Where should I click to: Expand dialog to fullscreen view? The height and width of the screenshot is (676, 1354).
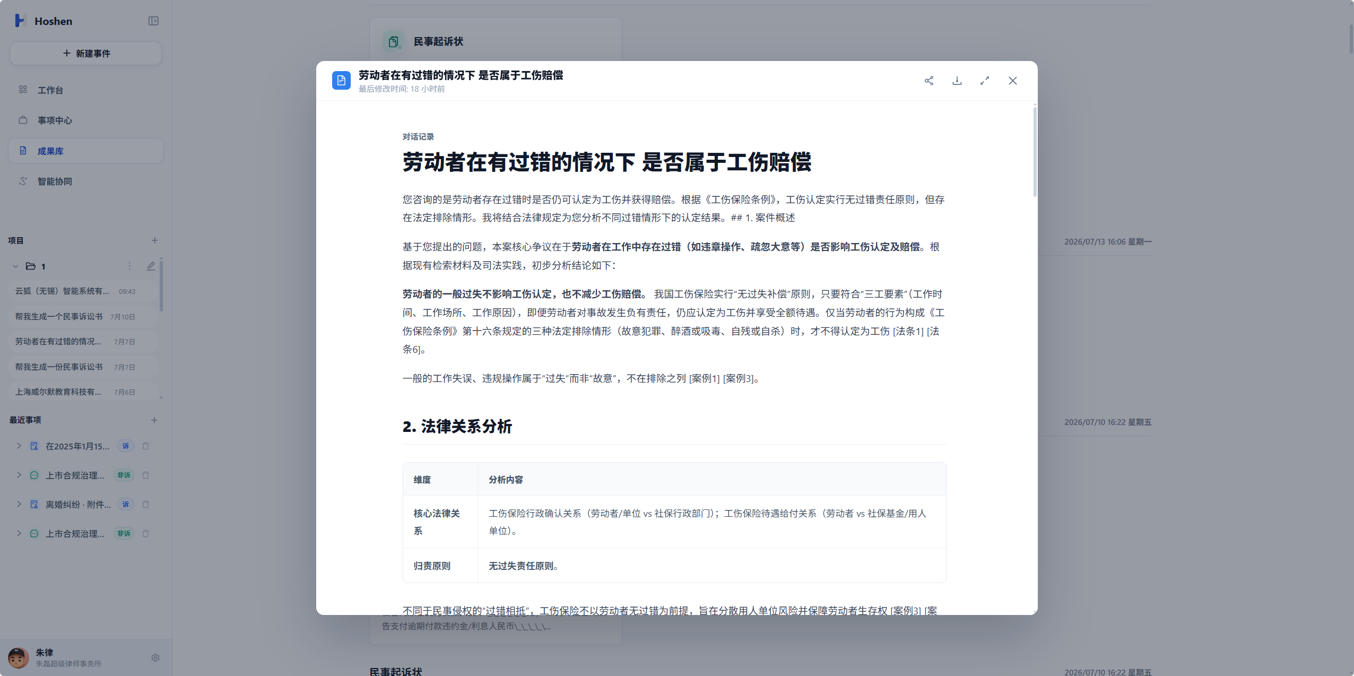coord(985,81)
